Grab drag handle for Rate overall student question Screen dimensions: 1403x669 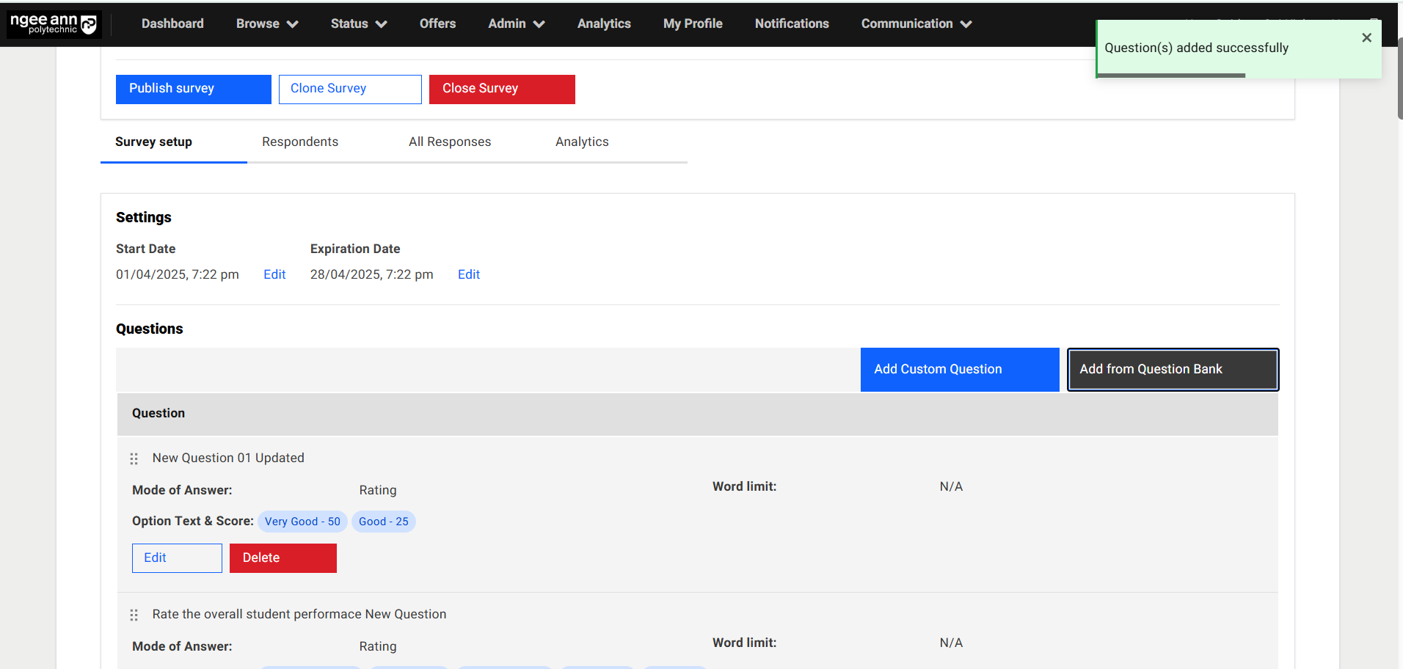click(134, 615)
